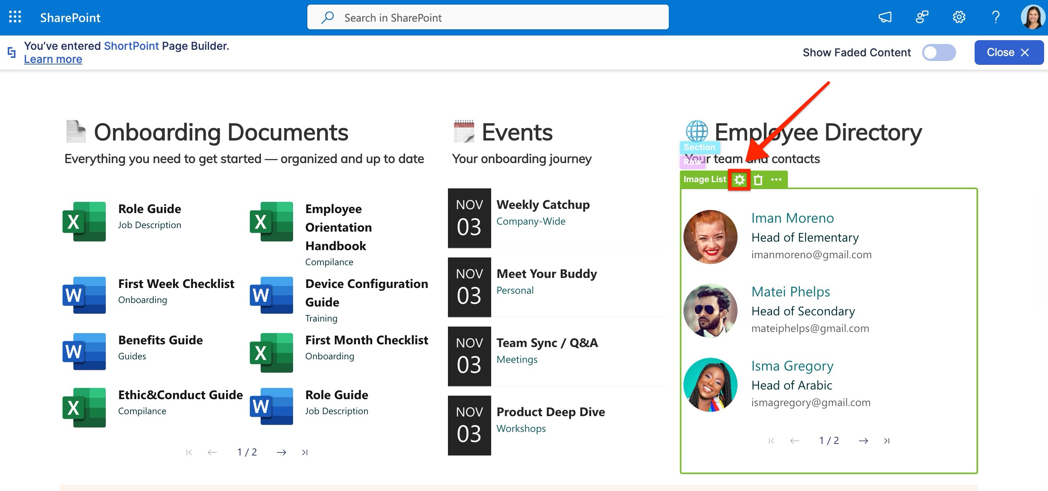Screen dimensions: 1048x491
Task: Open SharePoint settings gear in header
Action: coord(958,17)
